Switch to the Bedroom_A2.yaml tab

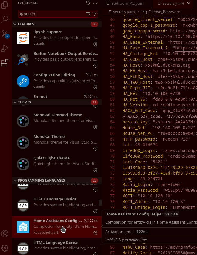pos(128,4)
